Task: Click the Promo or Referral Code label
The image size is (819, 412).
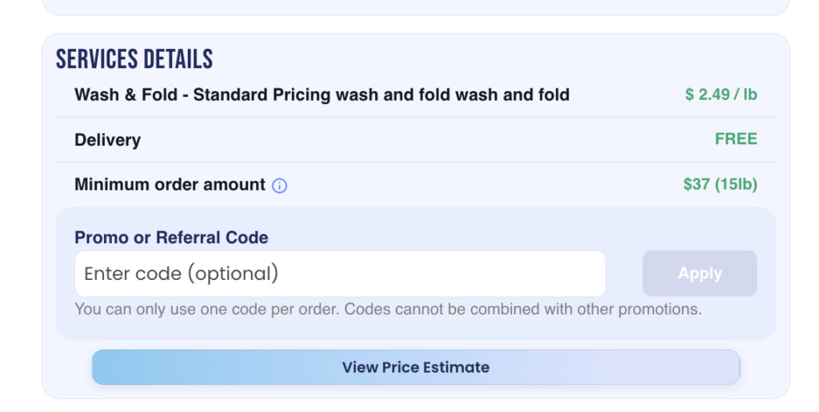Action: (171, 238)
